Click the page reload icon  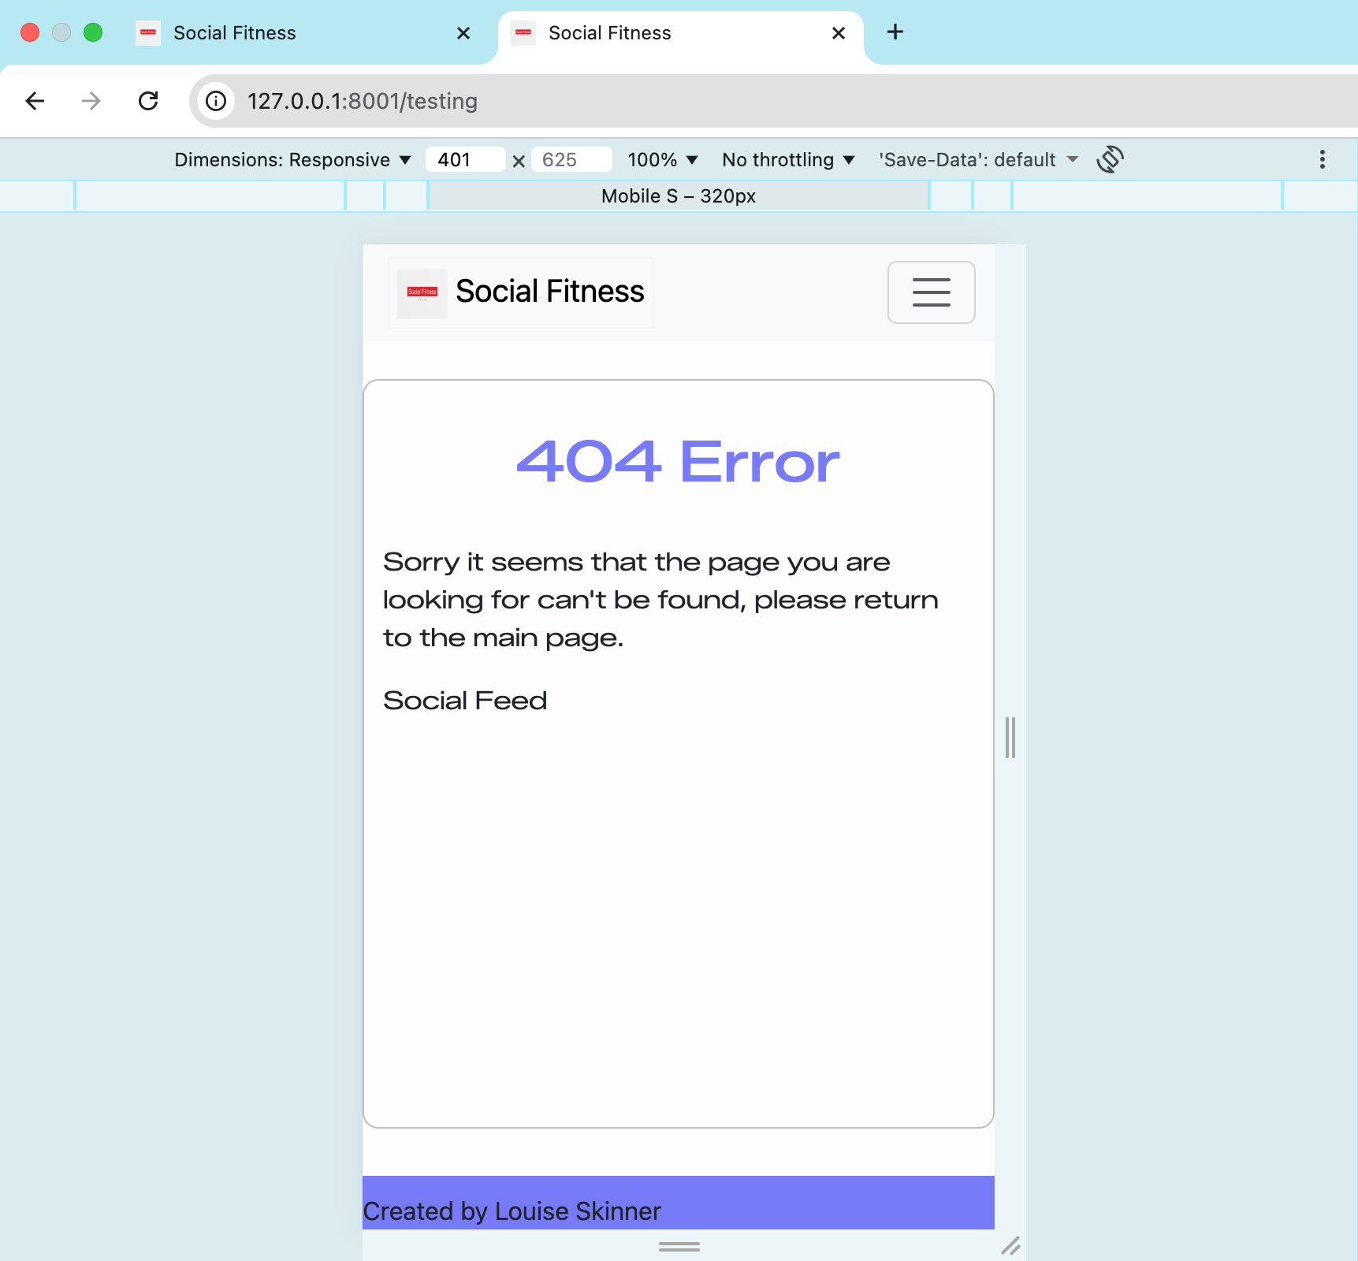tap(148, 101)
